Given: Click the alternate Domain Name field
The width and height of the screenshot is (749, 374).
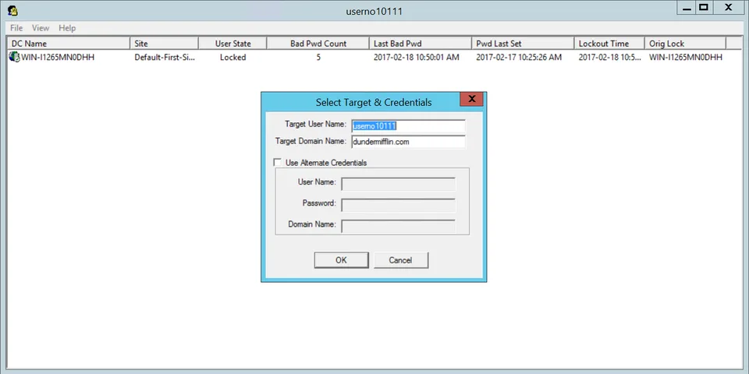Looking at the screenshot, I should point(399,226).
